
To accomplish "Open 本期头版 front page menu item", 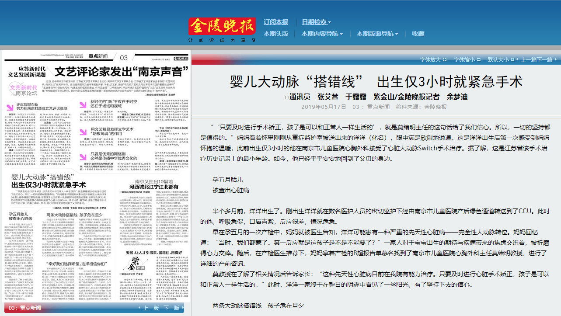I will 275,34.
